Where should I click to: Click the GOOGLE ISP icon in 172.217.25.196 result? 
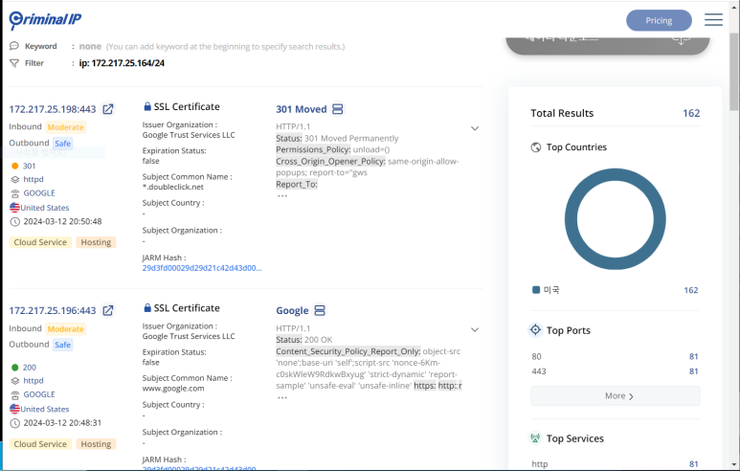15,395
